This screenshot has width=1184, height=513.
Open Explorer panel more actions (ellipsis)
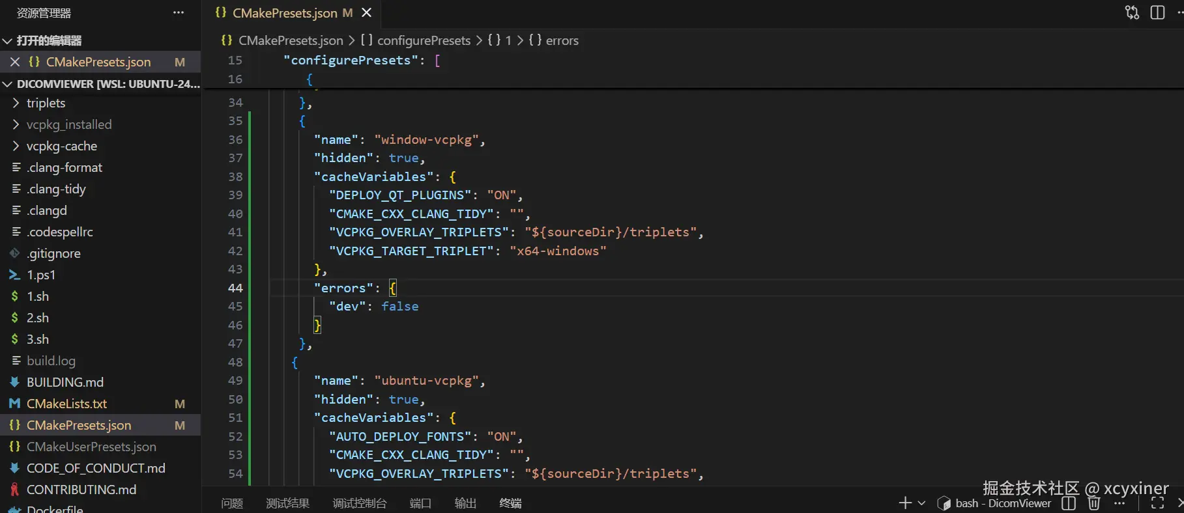[x=179, y=12]
